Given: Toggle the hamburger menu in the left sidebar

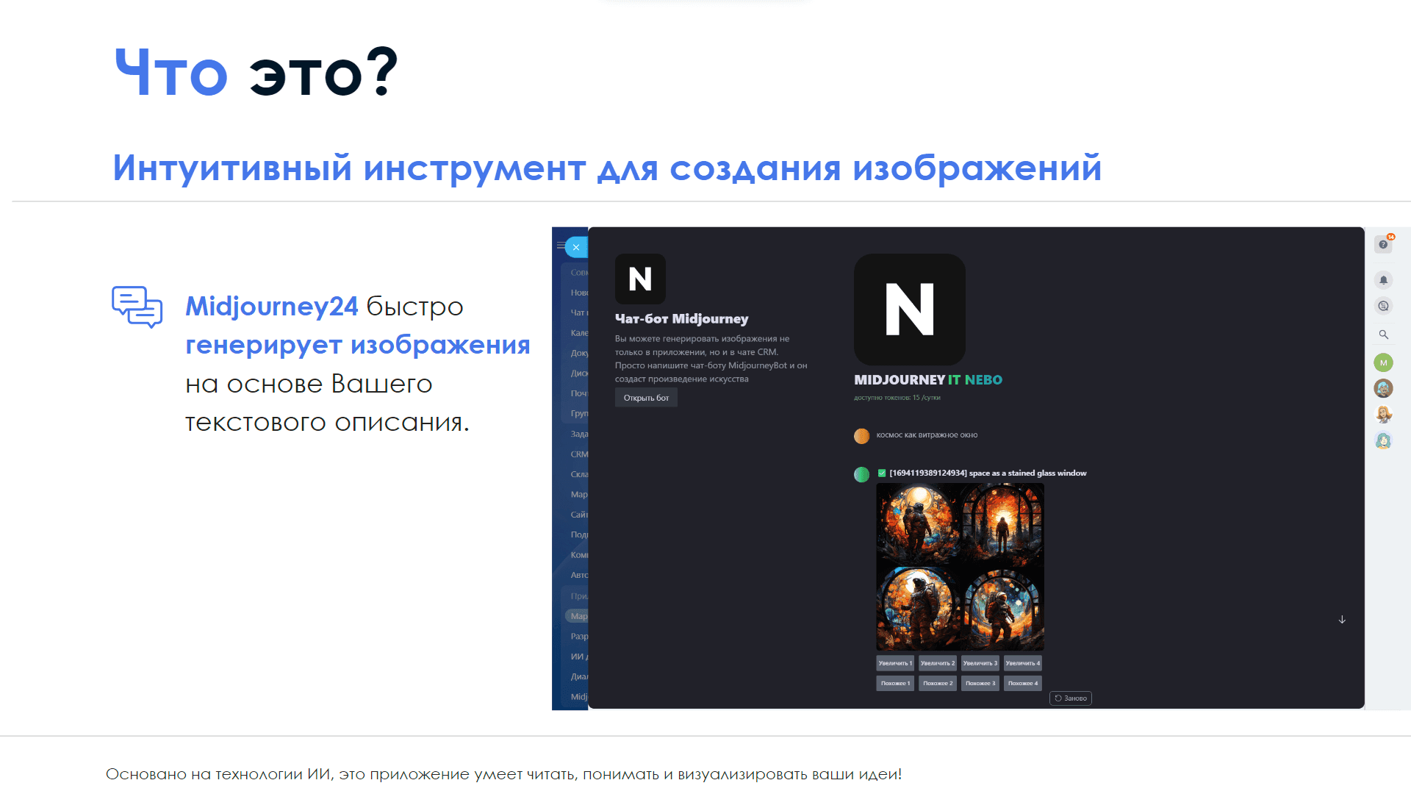Looking at the screenshot, I should [561, 246].
